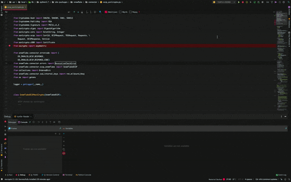Click the connector breadcrumb folder
Screen dimensions: 291x182
[x=91, y=2]
